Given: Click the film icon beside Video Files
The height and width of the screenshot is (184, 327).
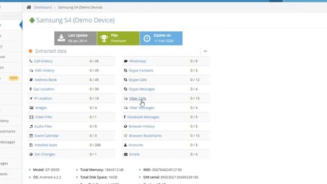Looking at the screenshot, I should [x=31, y=117].
